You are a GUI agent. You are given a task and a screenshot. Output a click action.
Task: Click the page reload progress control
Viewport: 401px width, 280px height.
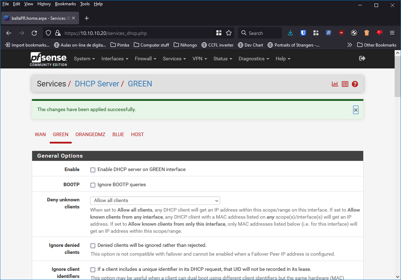[34, 33]
